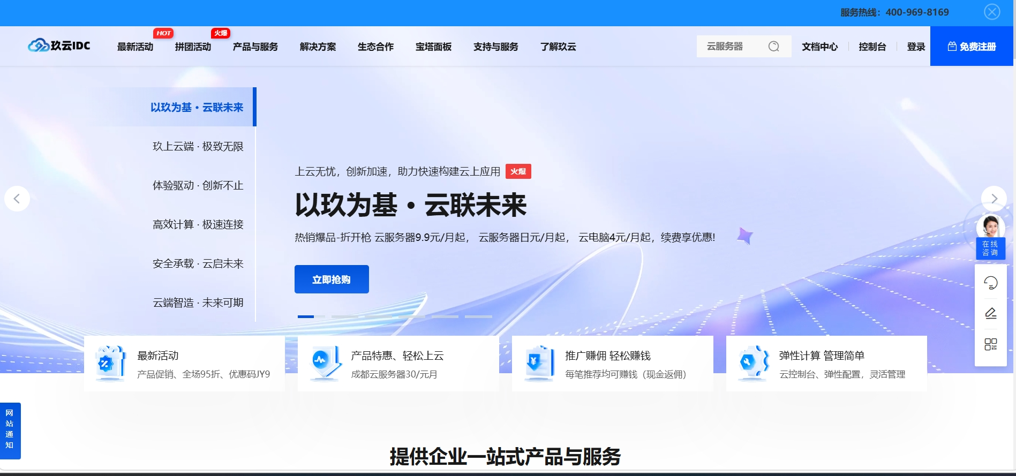Click the pencil feedback icon in sidebar
Screen dimensions: 1016x476
coord(990,313)
